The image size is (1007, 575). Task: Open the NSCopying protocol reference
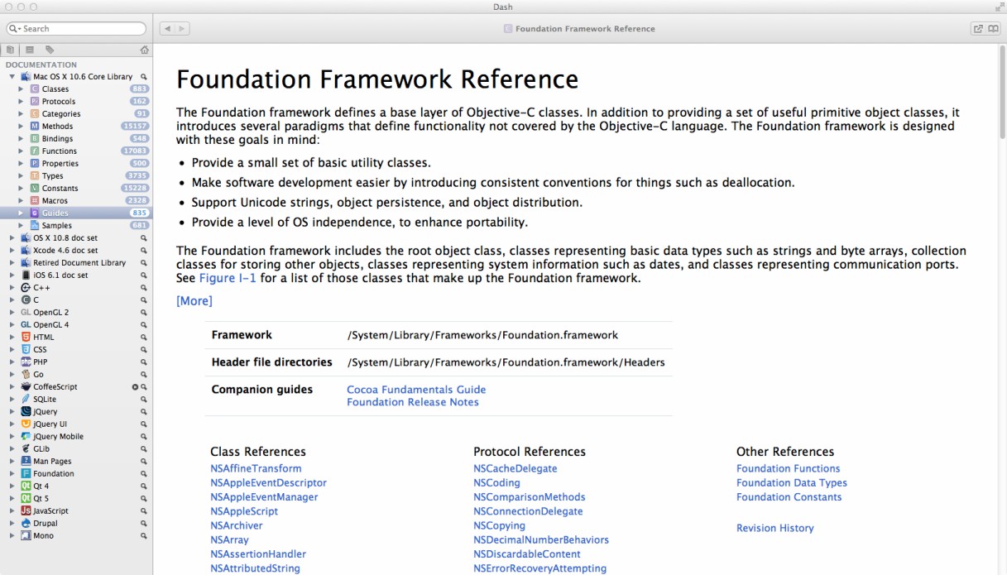click(499, 526)
